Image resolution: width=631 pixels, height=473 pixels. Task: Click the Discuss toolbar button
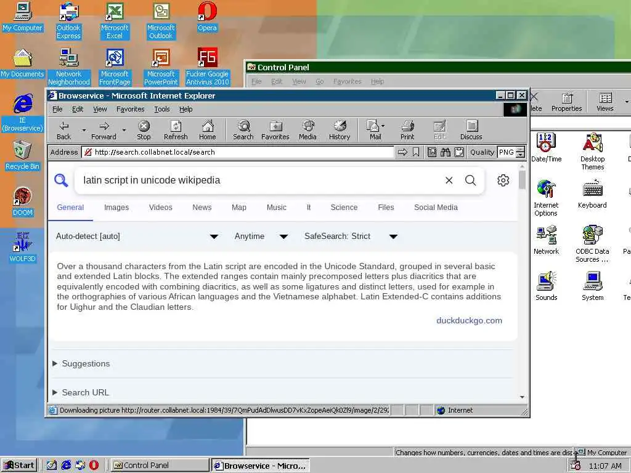471,131
